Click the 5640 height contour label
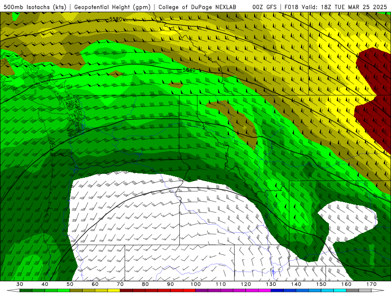391x293 pixels. [x=189, y=70]
